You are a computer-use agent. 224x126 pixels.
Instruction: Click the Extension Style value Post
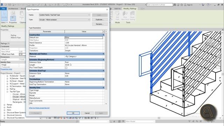click(84, 62)
